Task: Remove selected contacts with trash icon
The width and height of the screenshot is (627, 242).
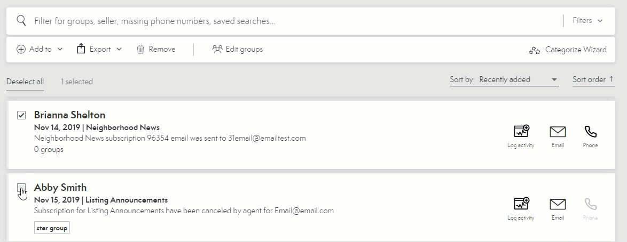Action: click(156, 49)
